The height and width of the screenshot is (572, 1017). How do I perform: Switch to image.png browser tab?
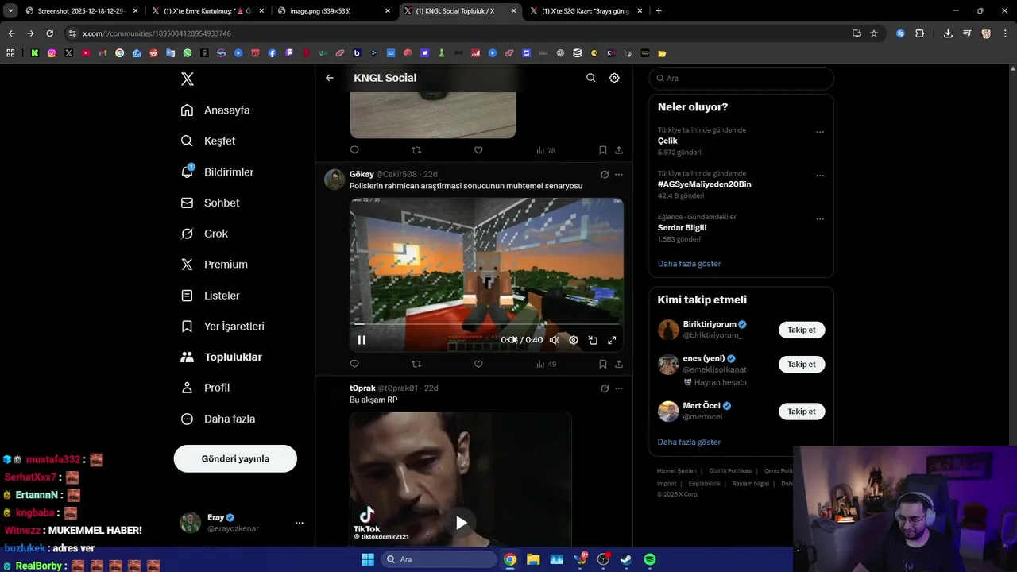[332, 11]
